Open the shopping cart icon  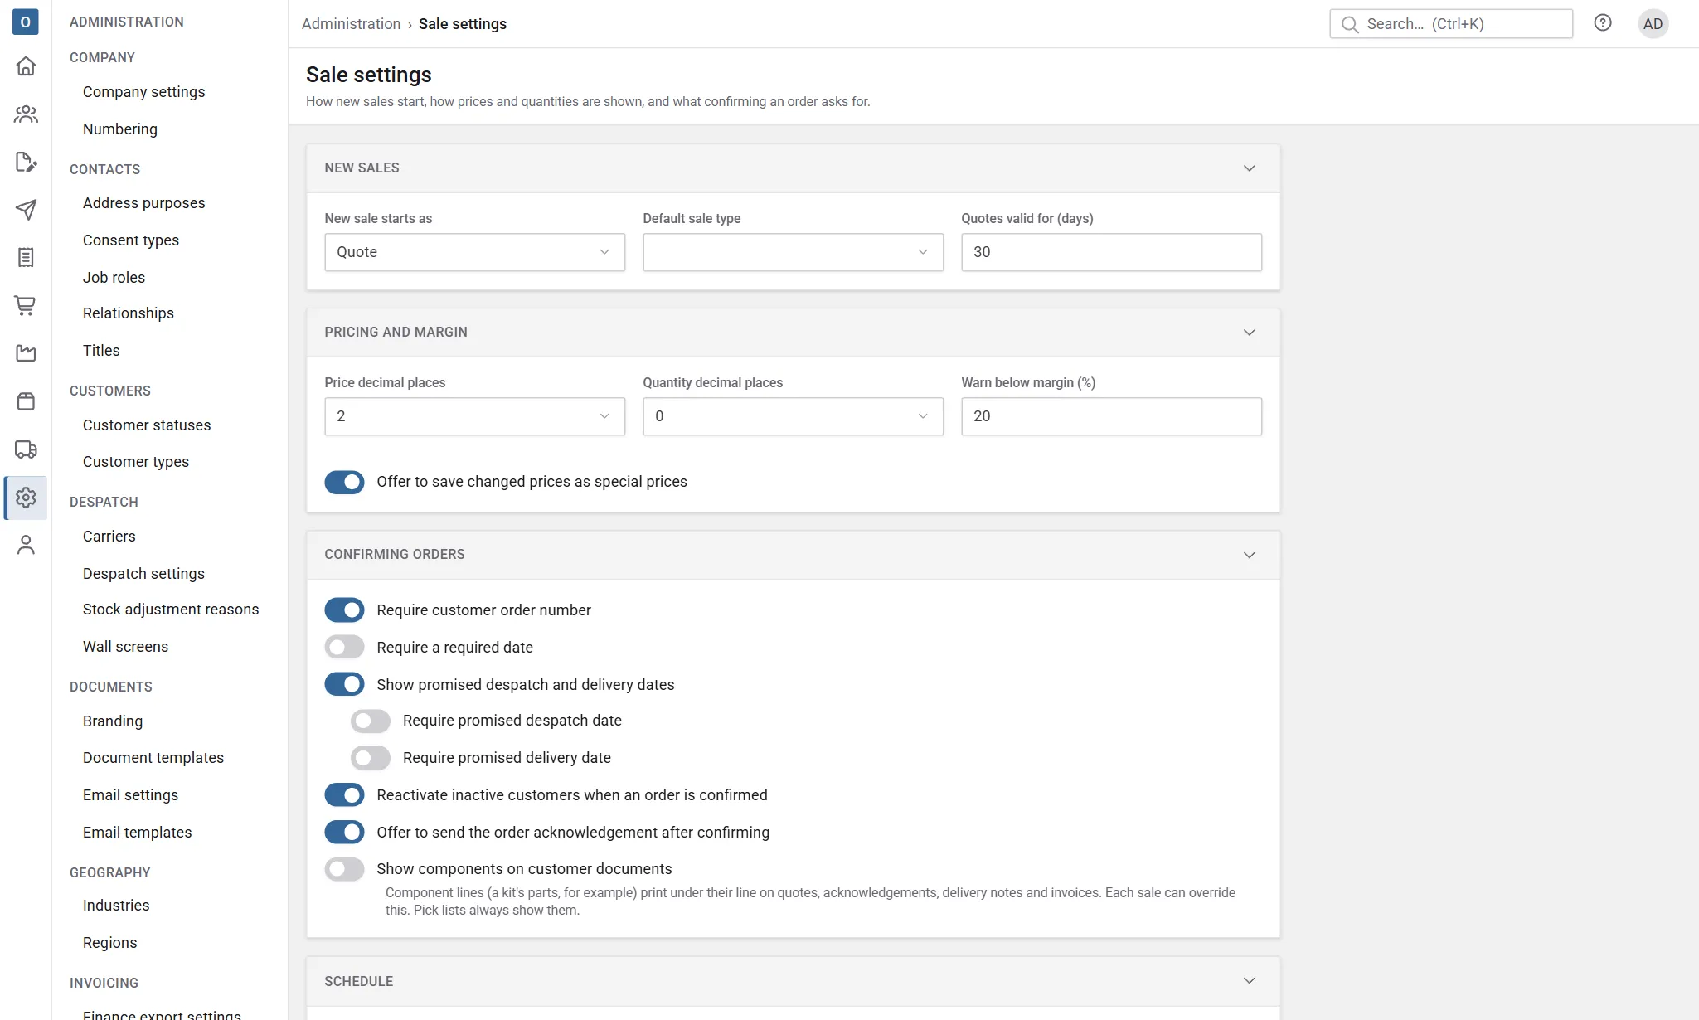[26, 305]
